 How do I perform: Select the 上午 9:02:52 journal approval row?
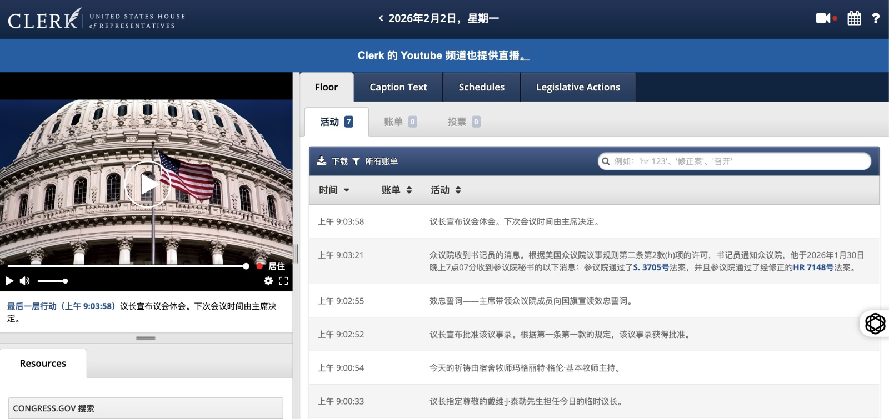coord(594,335)
